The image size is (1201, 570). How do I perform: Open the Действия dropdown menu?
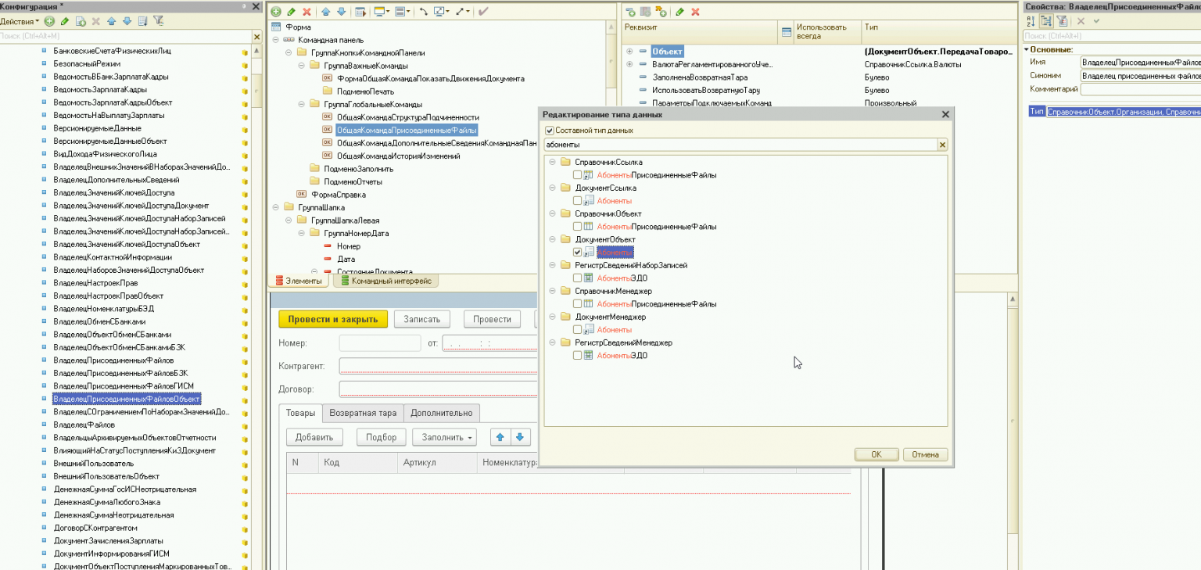pyautogui.click(x=20, y=21)
